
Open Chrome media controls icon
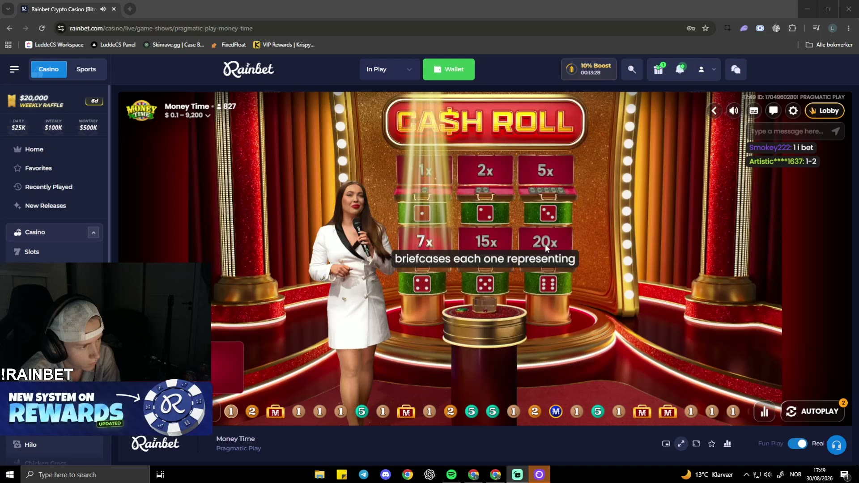[x=816, y=28]
